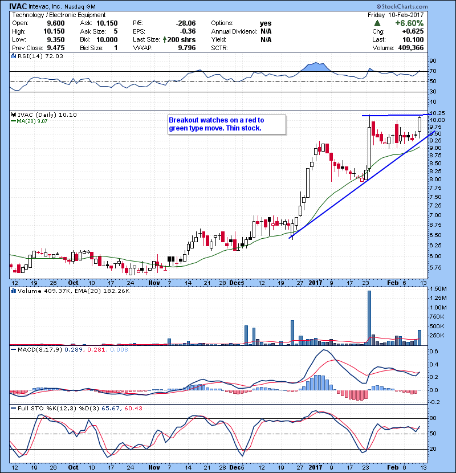
Task: Click the Last price 10.100
Action: click(x=413, y=39)
